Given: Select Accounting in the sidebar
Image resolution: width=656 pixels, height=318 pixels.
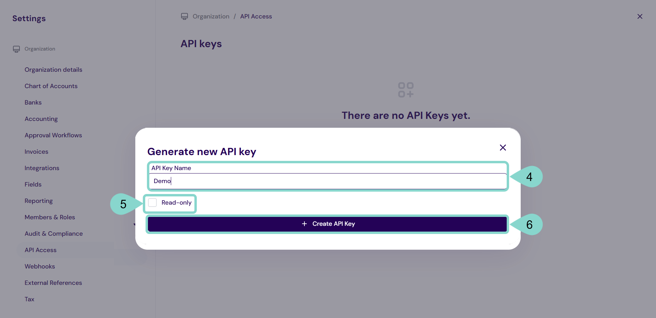Looking at the screenshot, I should [41, 119].
